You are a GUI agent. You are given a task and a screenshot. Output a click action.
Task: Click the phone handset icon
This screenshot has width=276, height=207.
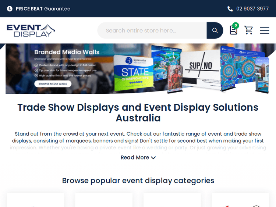coord(230,9)
